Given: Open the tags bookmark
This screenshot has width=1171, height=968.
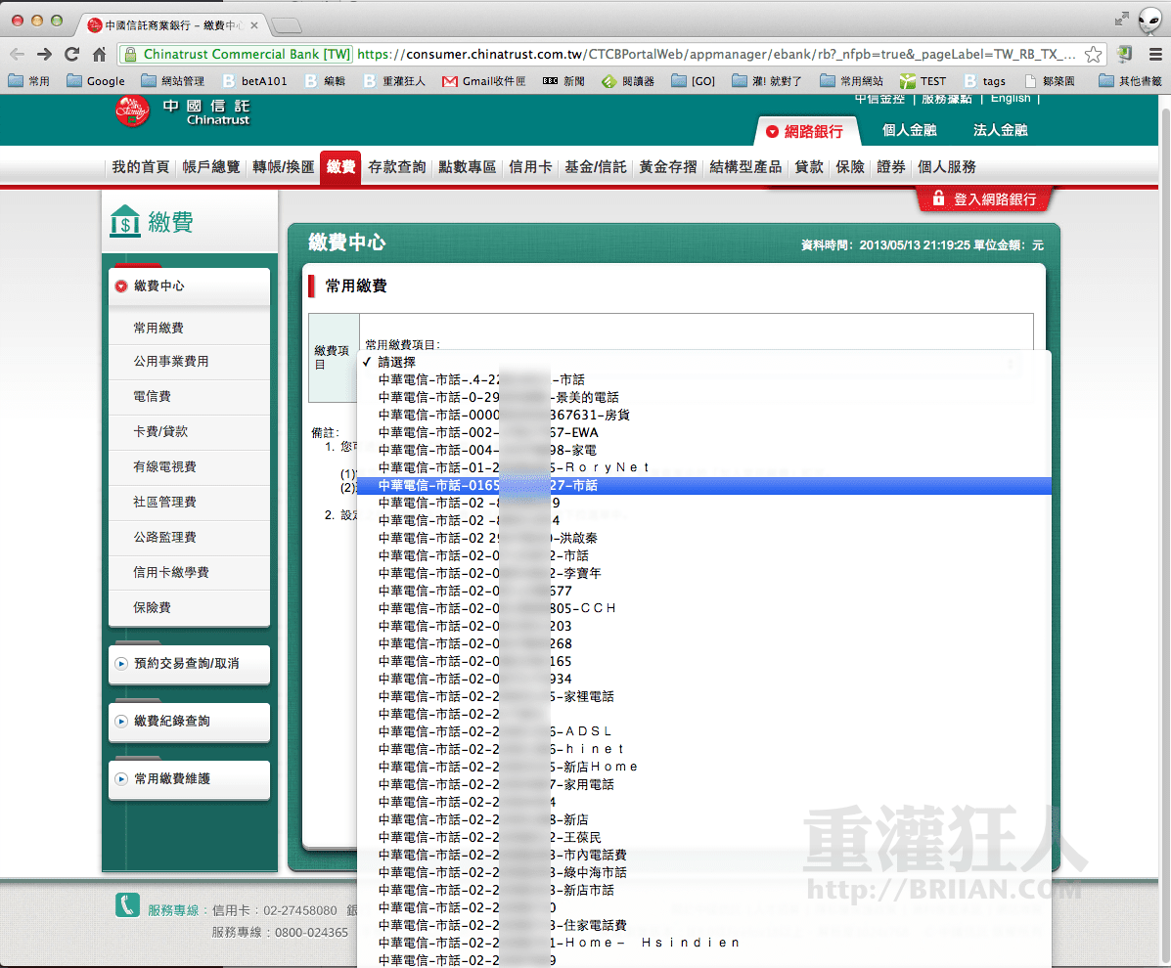Looking at the screenshot, I should click(984, 80).
